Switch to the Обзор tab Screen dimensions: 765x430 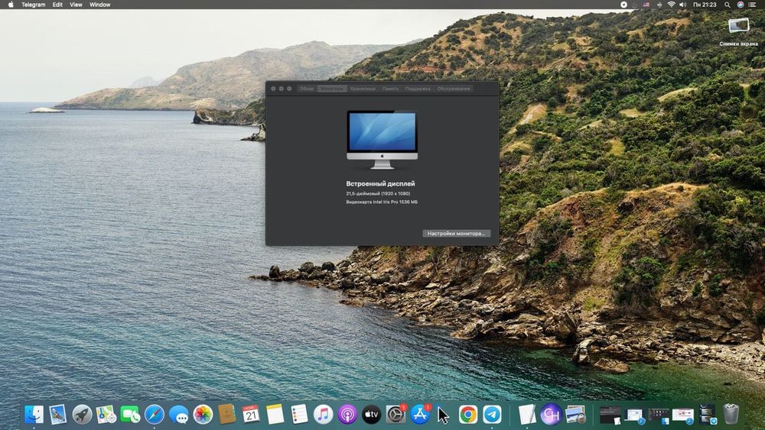pos(307,89)
